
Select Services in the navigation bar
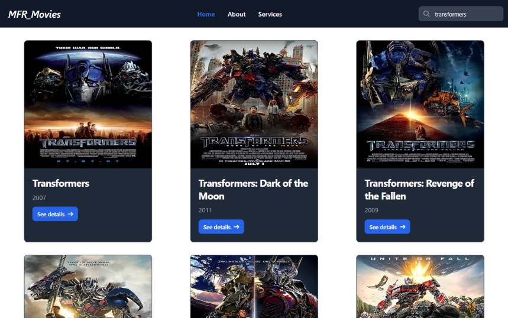[x=270, y=14]
